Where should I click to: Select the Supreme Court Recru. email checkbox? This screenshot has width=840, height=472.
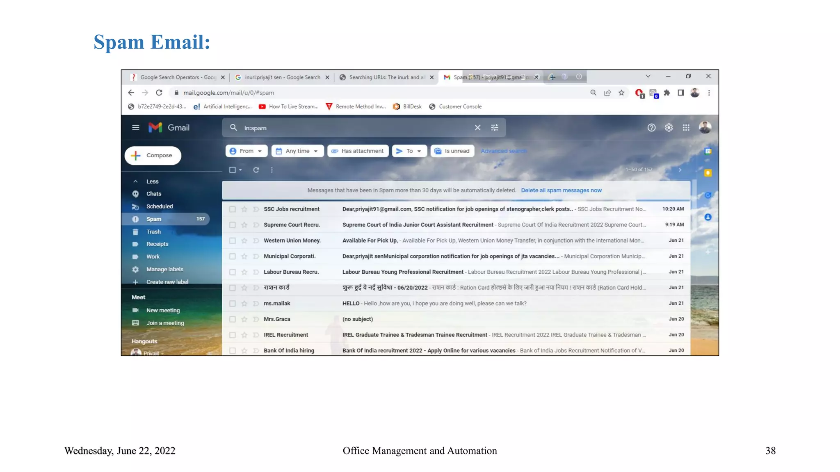click(x=233, y=225)
